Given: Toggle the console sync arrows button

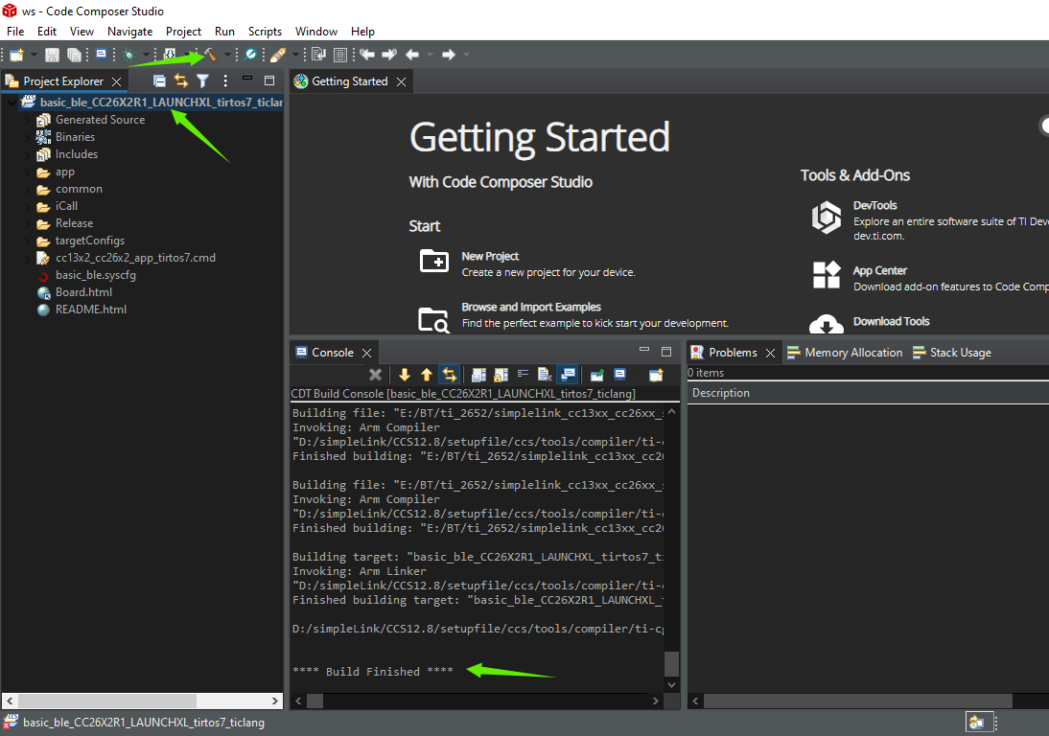Looking at the screenshot, I should click(x=449, y=375).
